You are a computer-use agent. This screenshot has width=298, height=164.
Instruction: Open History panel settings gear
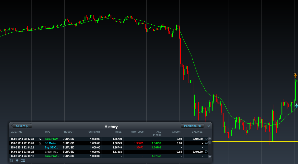pos(12,160)
